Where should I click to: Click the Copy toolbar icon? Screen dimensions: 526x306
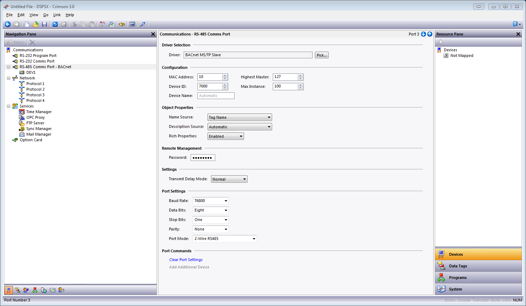83,24
